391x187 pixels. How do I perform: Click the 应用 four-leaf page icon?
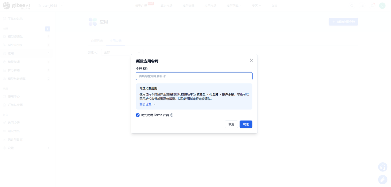click(x=93, y=22)
